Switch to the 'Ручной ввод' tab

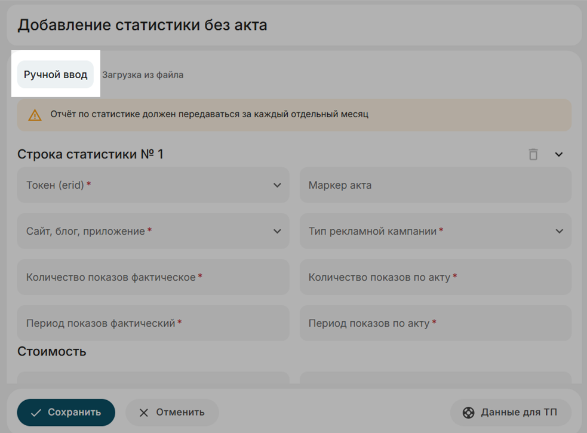click(x=56, y=75)
